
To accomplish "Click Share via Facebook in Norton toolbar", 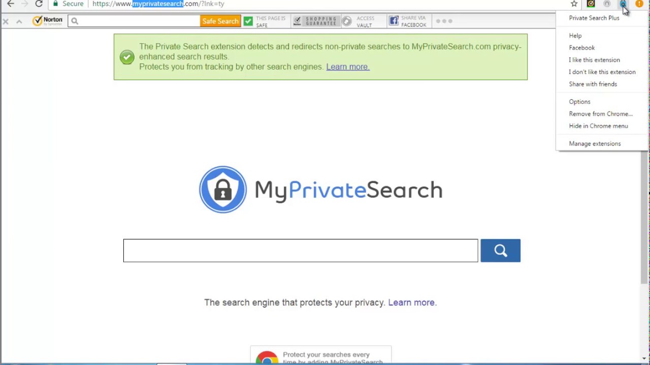I will 408,21.
